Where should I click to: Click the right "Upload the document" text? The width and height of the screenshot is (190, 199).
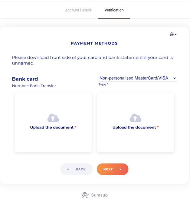134,128
